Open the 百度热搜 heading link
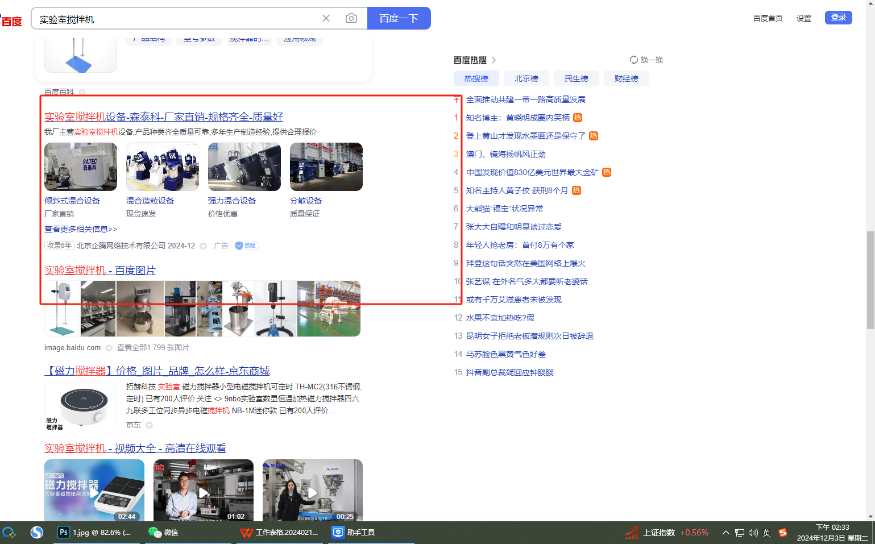The image size is (875, 544). pyautogui.click(x=475, y=60)
